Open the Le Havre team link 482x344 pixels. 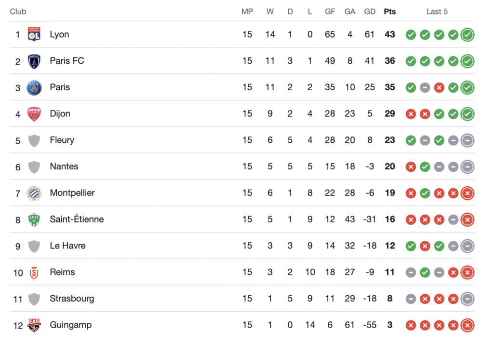[x=67, y=246]
